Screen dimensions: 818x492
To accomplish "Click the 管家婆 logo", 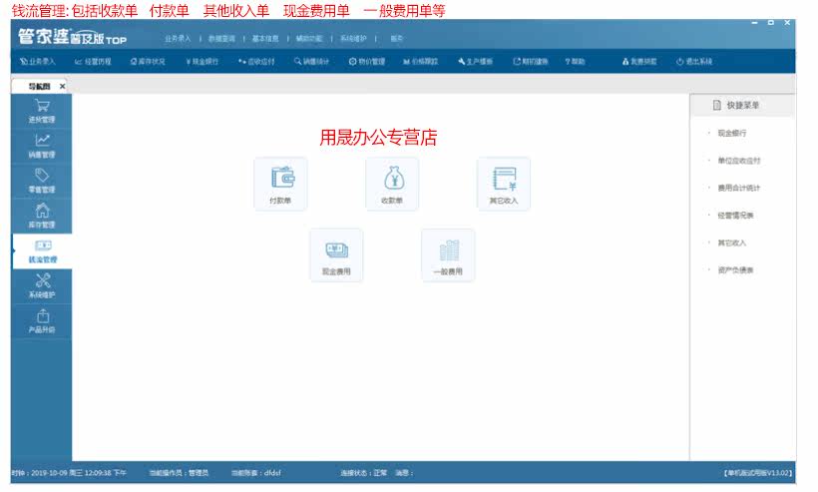I will [x=73, y=37].
